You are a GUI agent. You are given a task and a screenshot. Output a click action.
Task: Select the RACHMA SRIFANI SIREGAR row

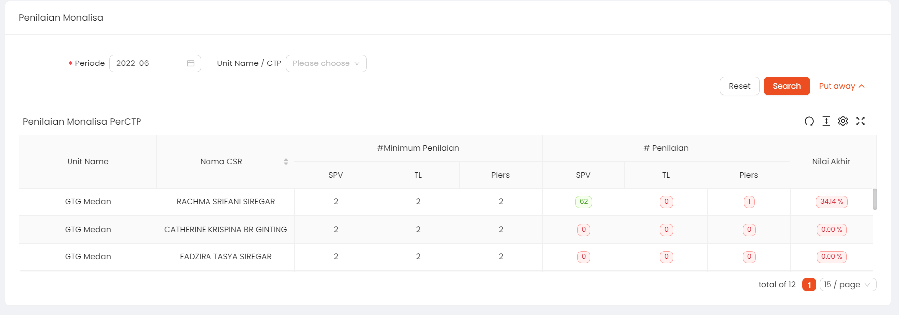226,202
